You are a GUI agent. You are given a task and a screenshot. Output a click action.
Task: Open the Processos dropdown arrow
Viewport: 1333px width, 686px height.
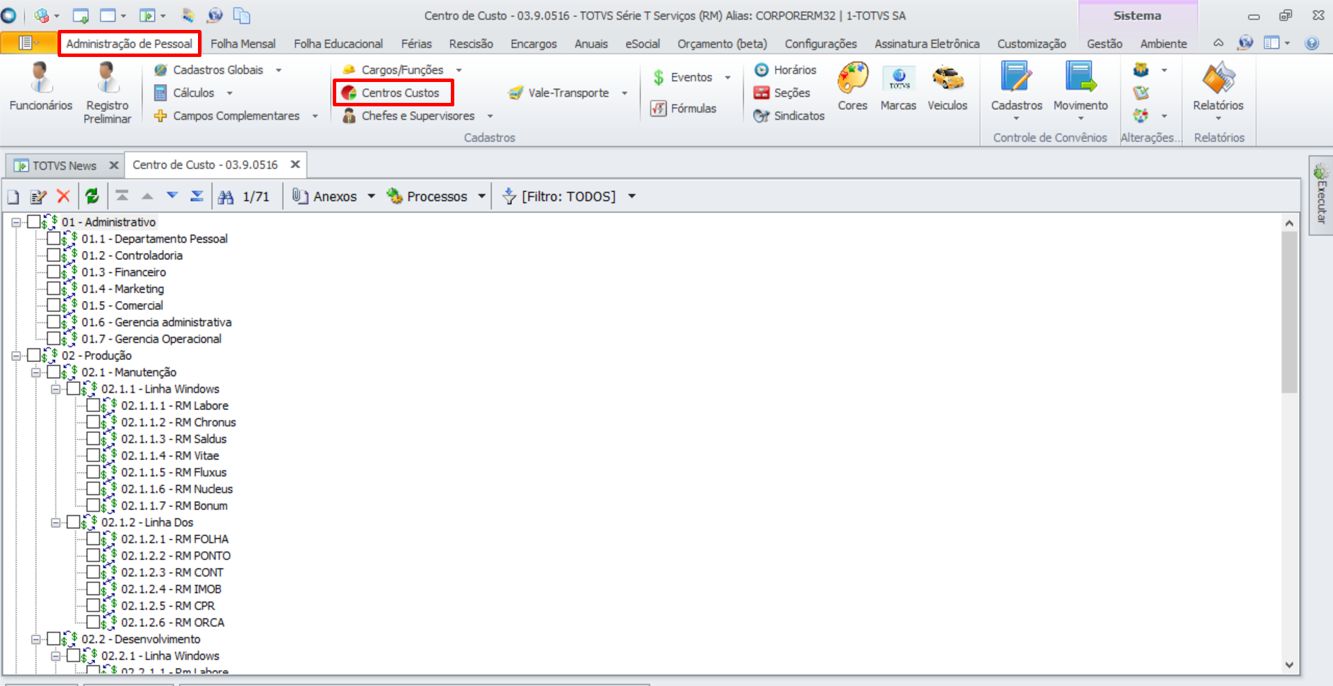[481, 196]
